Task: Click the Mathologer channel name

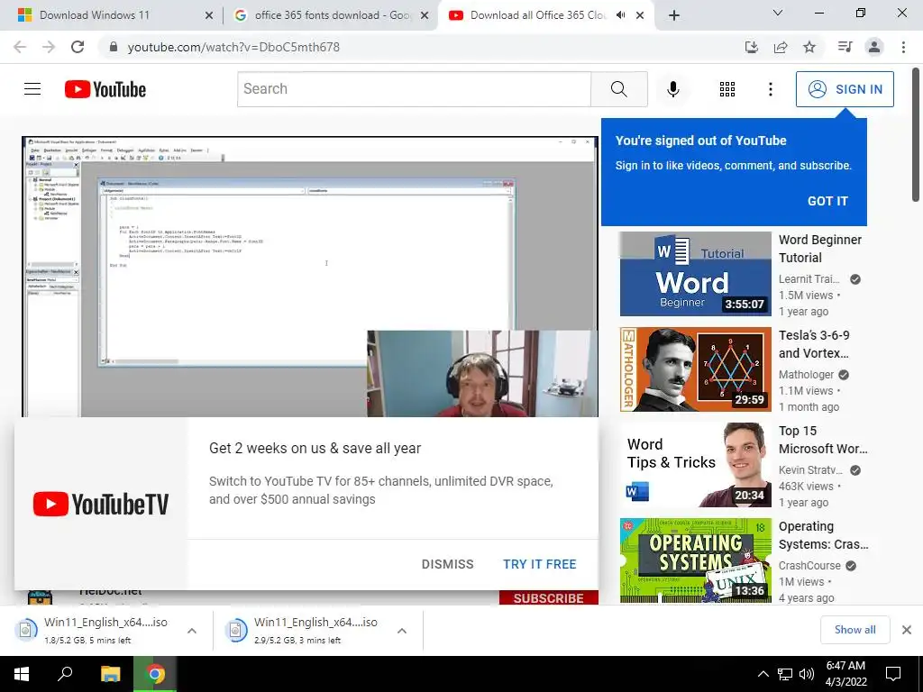Action: tap(806, 375)
